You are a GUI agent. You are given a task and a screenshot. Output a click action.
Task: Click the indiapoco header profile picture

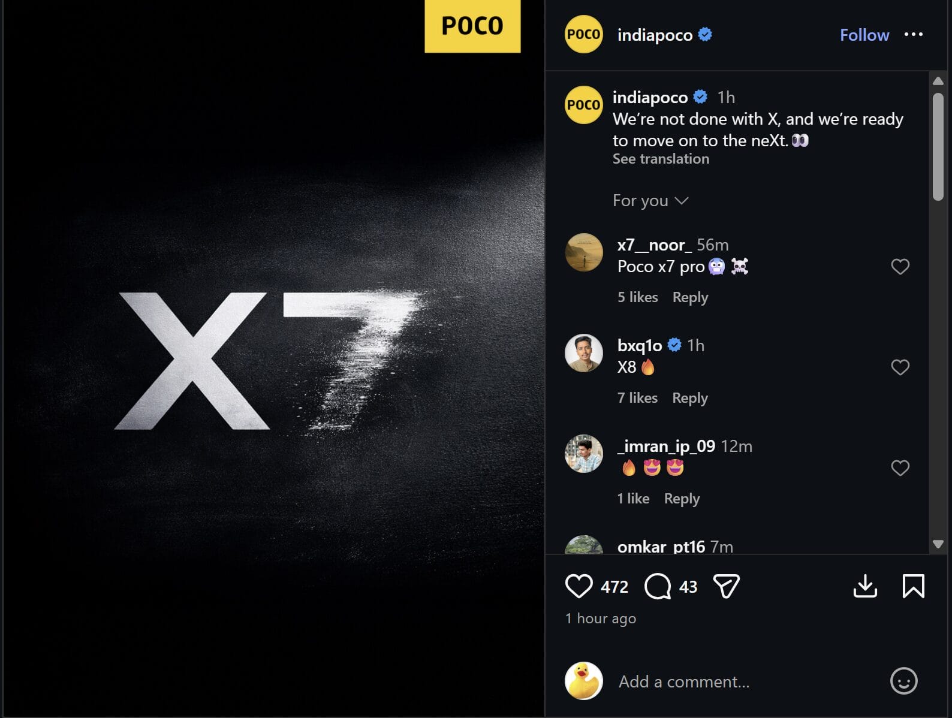click(x=583, y=34)
